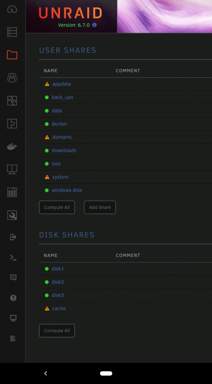Open the domains share
The width and height of the screenshot is (212, 384).
coord(62,137)
